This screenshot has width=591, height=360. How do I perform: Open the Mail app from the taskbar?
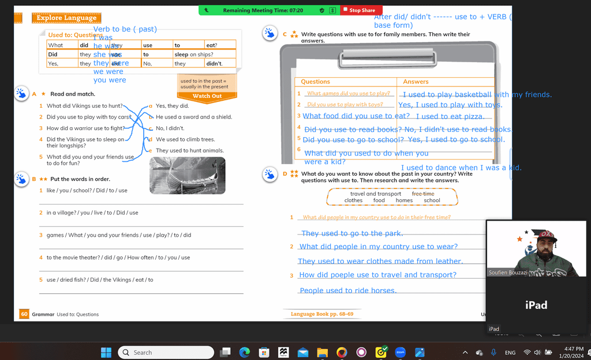click(302, 353)
